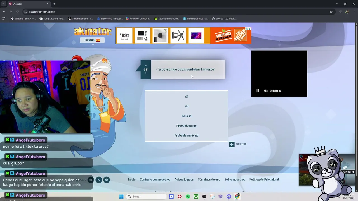Open the Español language dropdown
Screen dimensions: 358x201
point(92,40)
